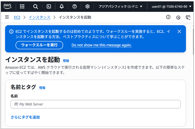195x129 pixels.
Task: Expand the アジアパシフィック region dropdown
Action: click(120, 6)
